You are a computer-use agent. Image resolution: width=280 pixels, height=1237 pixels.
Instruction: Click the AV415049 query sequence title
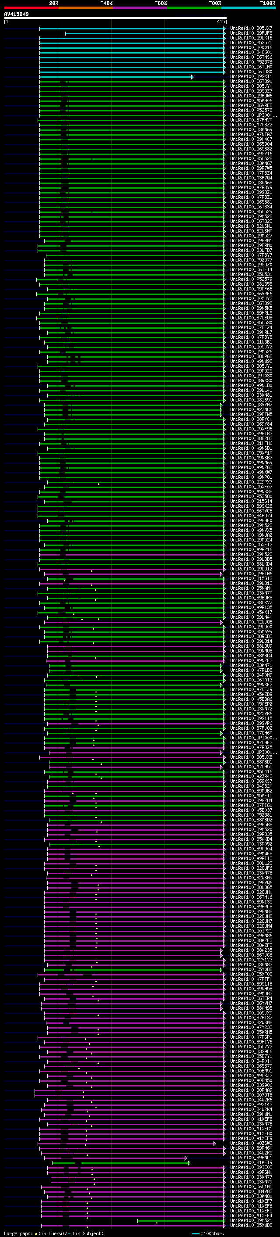click(x=16, y=14)
